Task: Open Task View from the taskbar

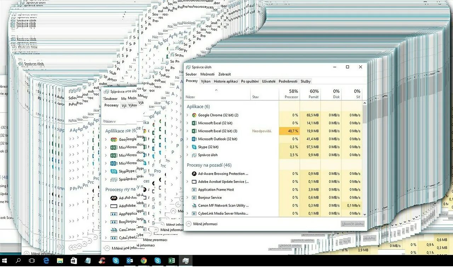Action: coord(32,261)
